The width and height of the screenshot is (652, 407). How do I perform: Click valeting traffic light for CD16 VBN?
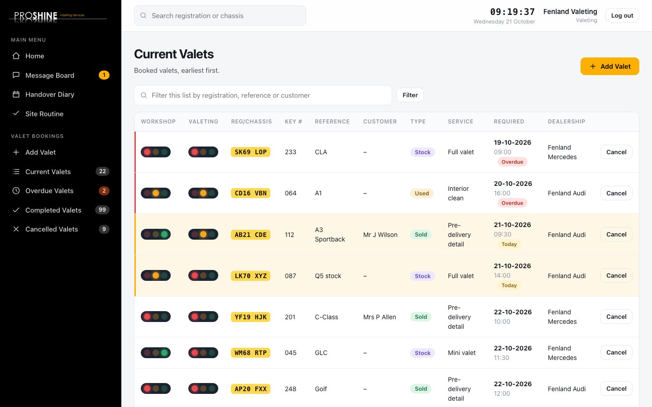pyautogui.click(x=203, y=193)
